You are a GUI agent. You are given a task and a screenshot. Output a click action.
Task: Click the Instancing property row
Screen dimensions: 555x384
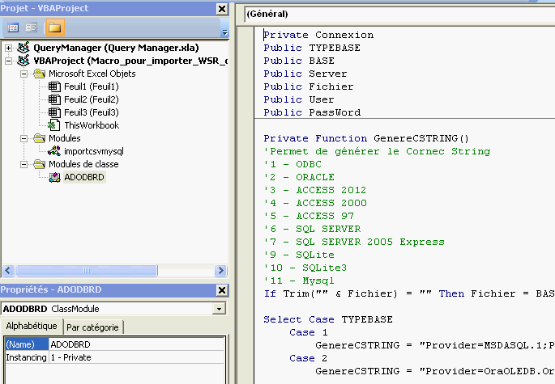(x=115, y=357)
